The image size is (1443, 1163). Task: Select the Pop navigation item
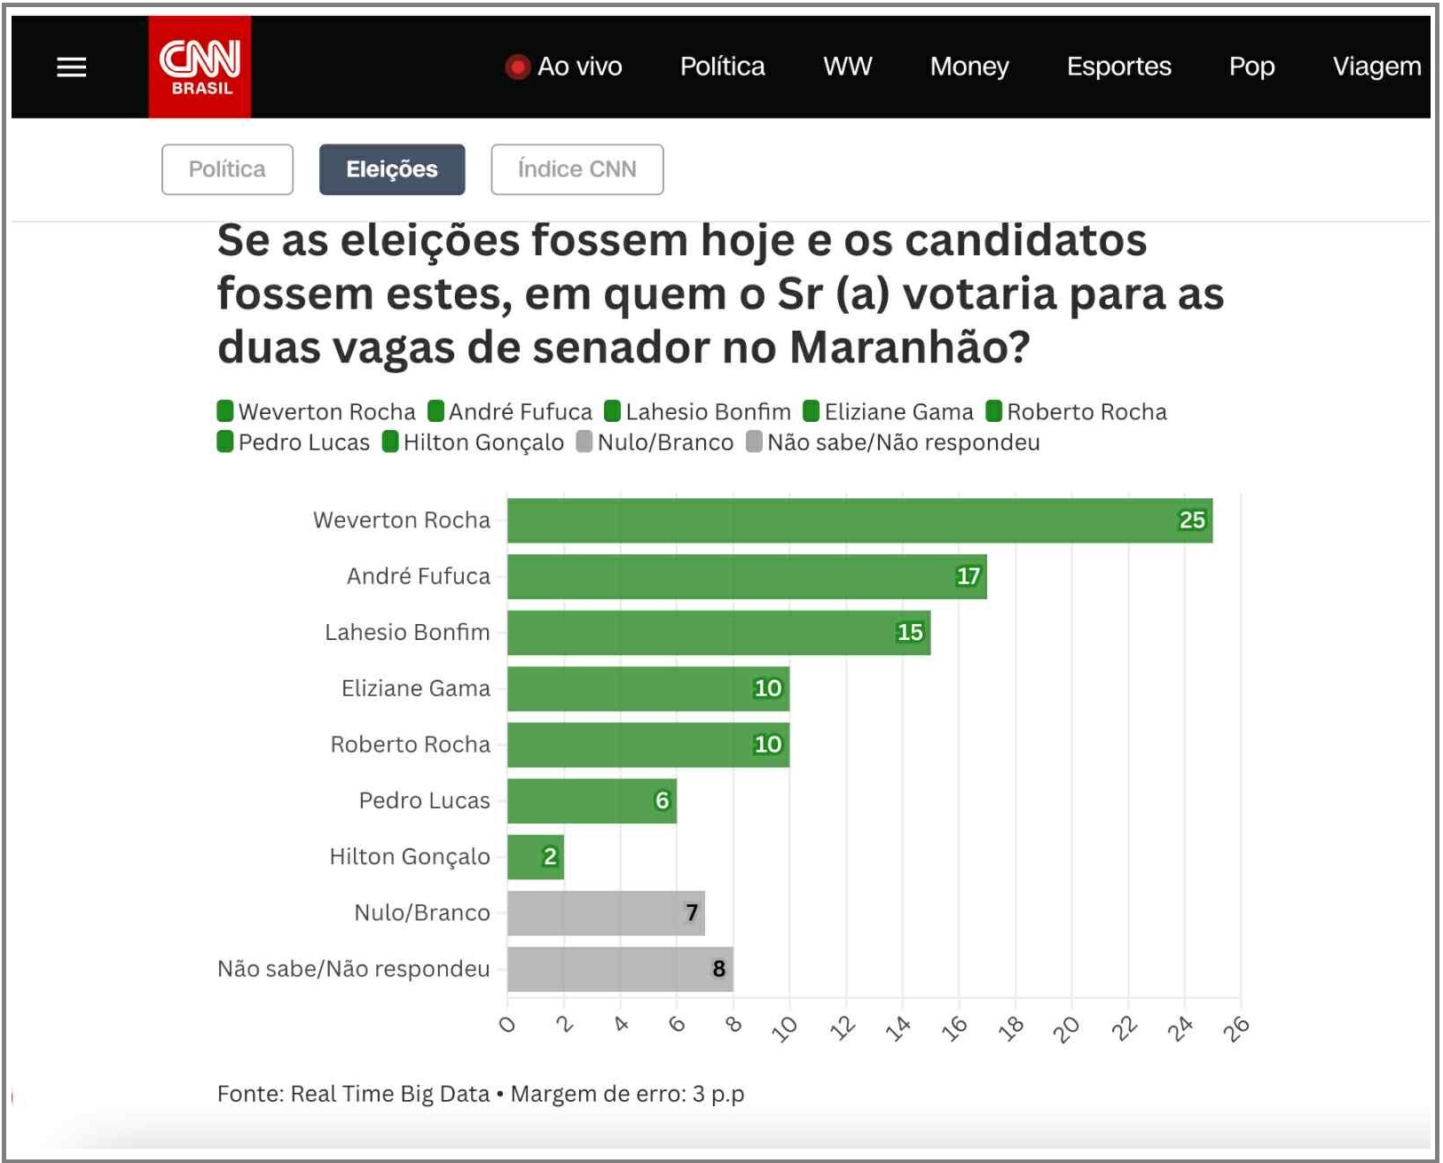1251,67
